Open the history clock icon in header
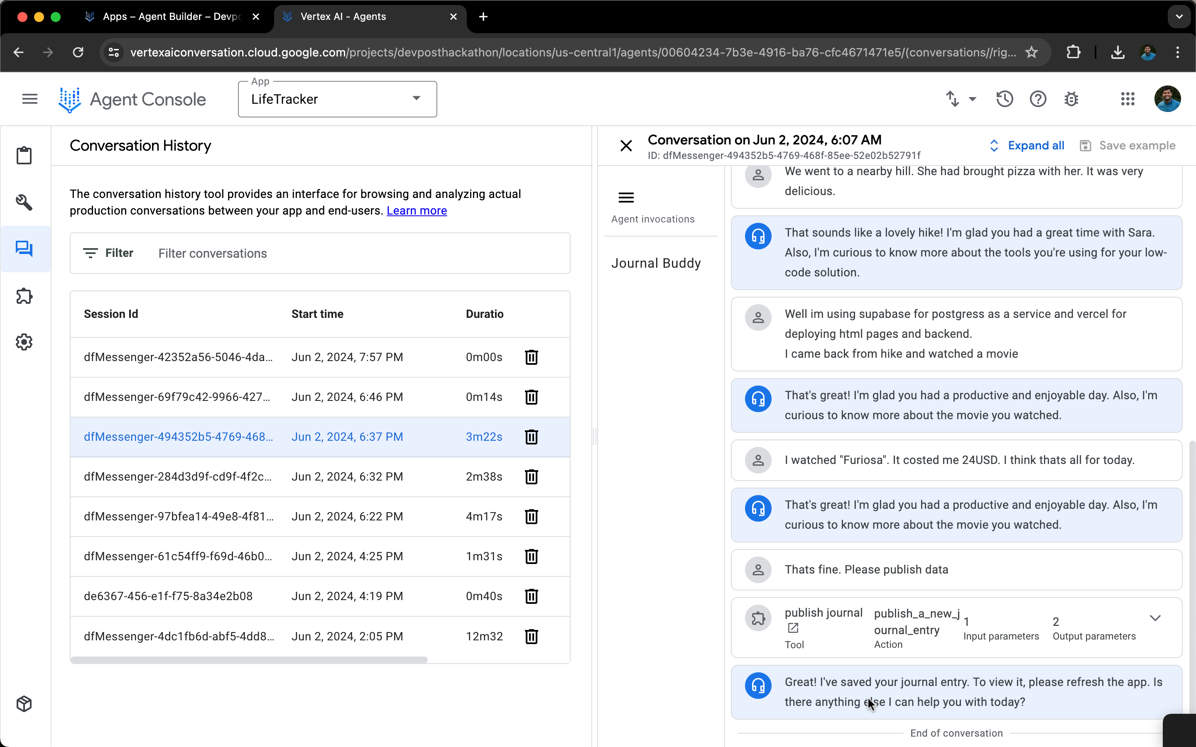This screenshot has width=1196, height=747. 1004,99
